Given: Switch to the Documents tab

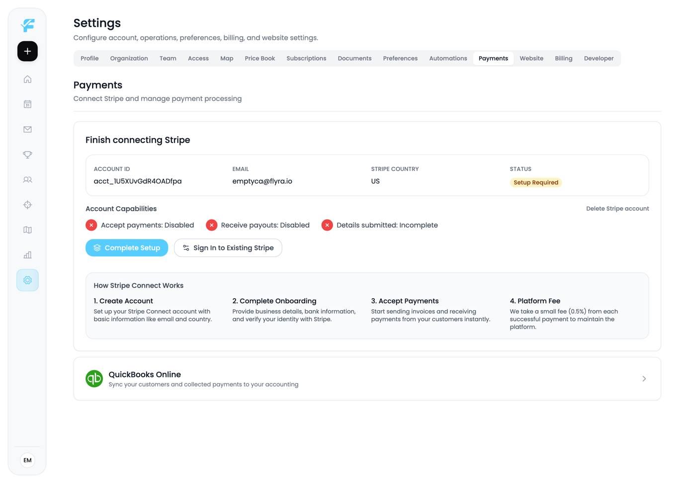Looking at the screenshot, I should coord(354,58).
